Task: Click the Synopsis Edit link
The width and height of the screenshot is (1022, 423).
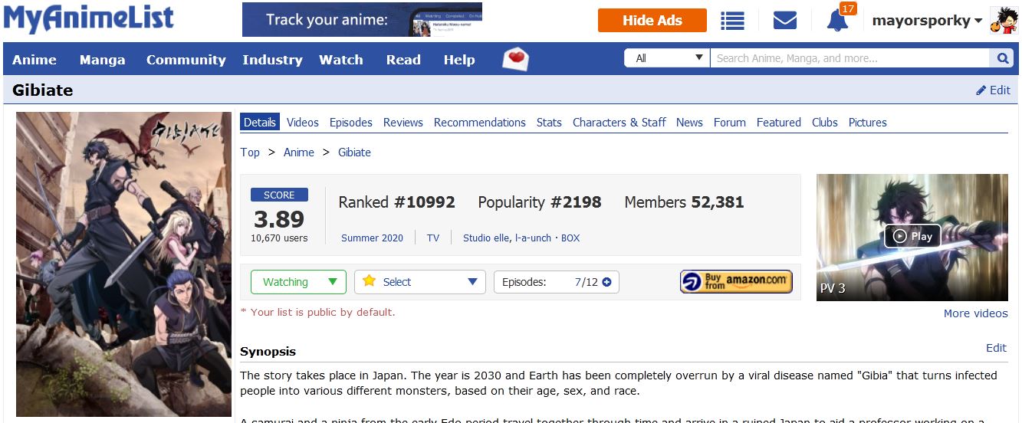Action: pyautogui.click(x=996, y=348)
